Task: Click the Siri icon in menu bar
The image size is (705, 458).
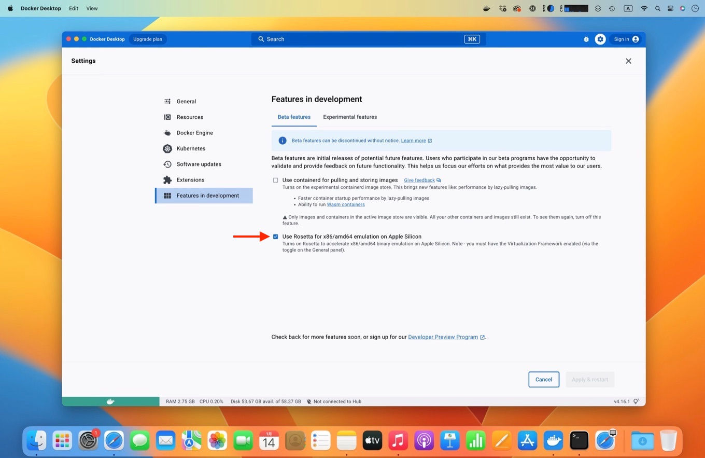Action: [683, 8]
